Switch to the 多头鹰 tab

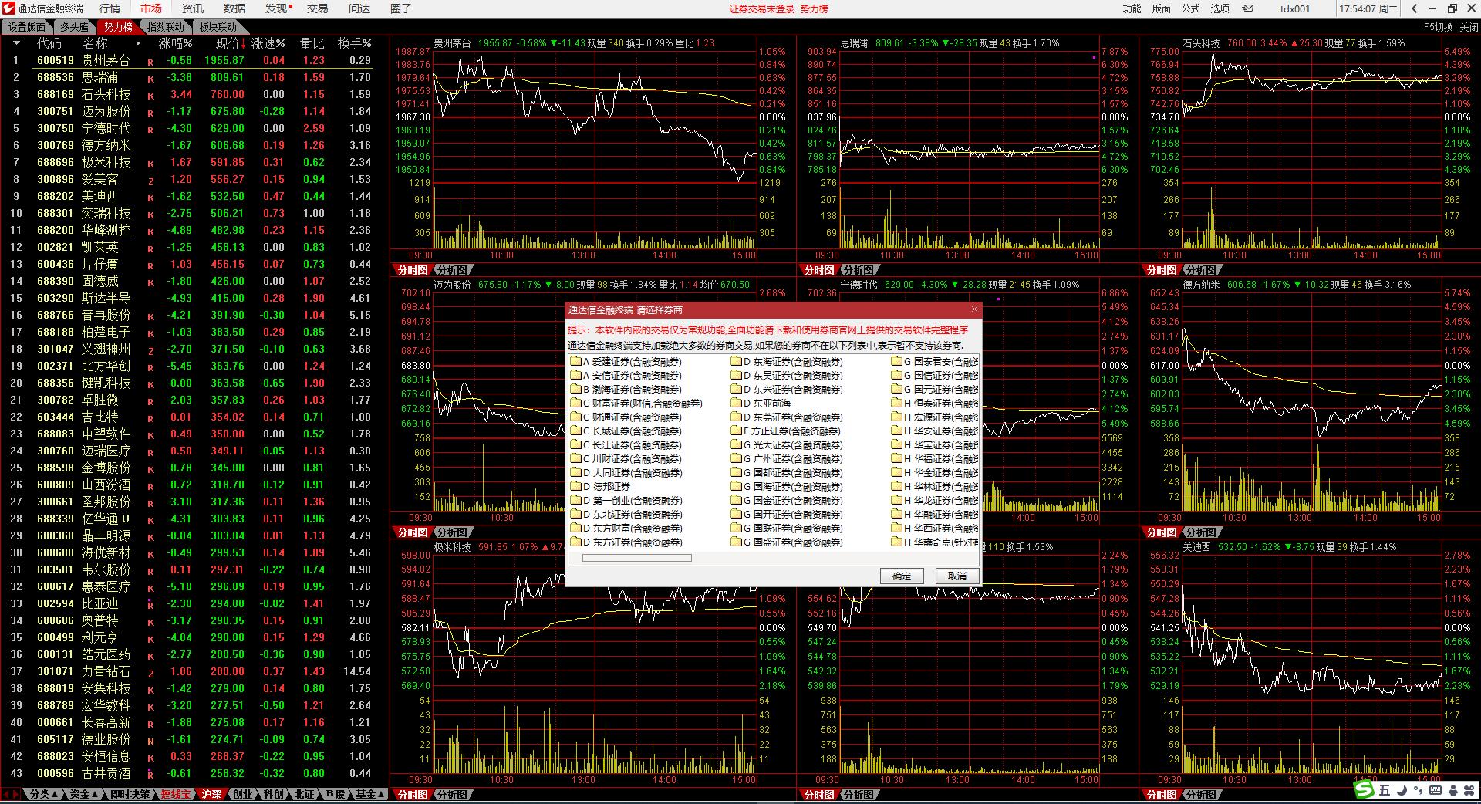[74, 27]
